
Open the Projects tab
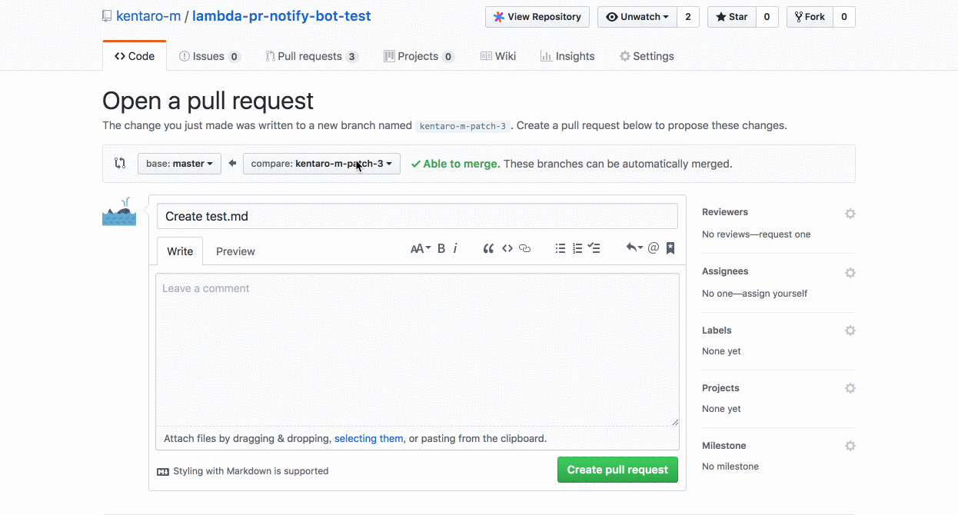[419, 56]
